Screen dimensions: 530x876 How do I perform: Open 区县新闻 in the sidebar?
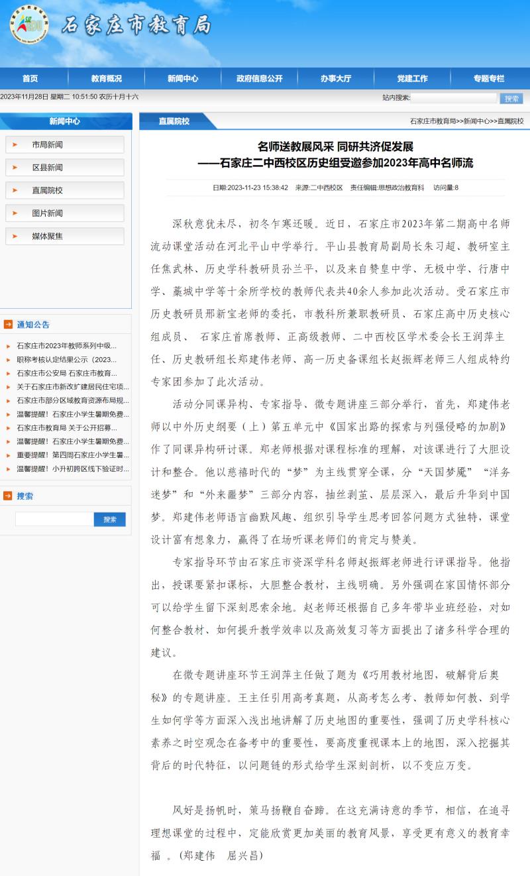pyautogui.click(x=48, y=168)
